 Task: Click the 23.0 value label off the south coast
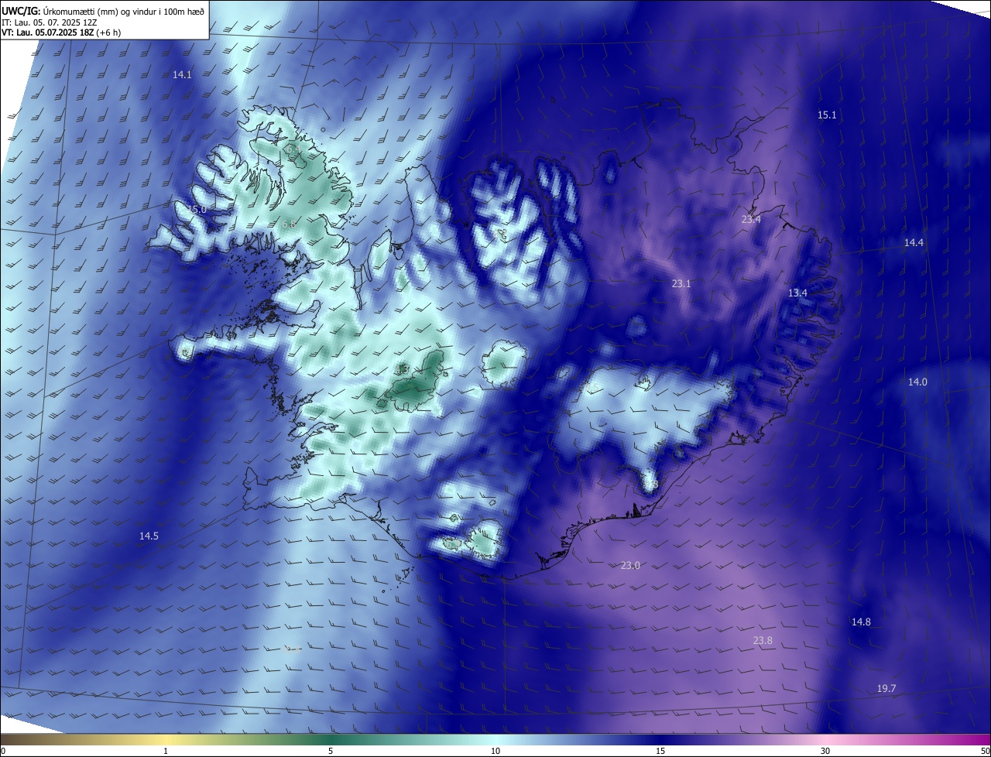(x=630, y=565)
